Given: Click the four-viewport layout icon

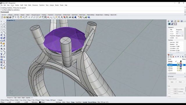Looking at the screenshot, I should tap(45, 17).
